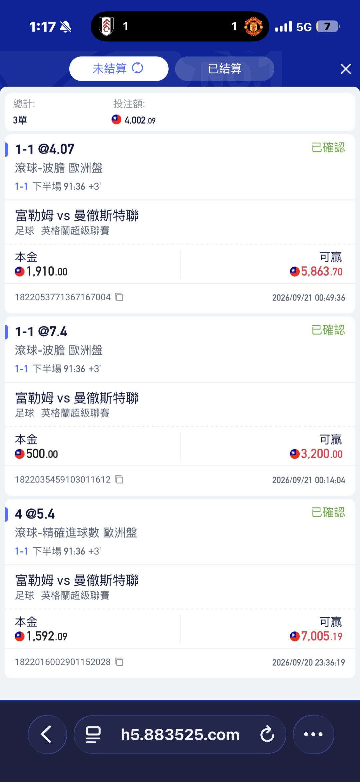Copy bet ID 1822035459103011612
The height and width of the screenshot is (782, 360).
tap(119, 479)
